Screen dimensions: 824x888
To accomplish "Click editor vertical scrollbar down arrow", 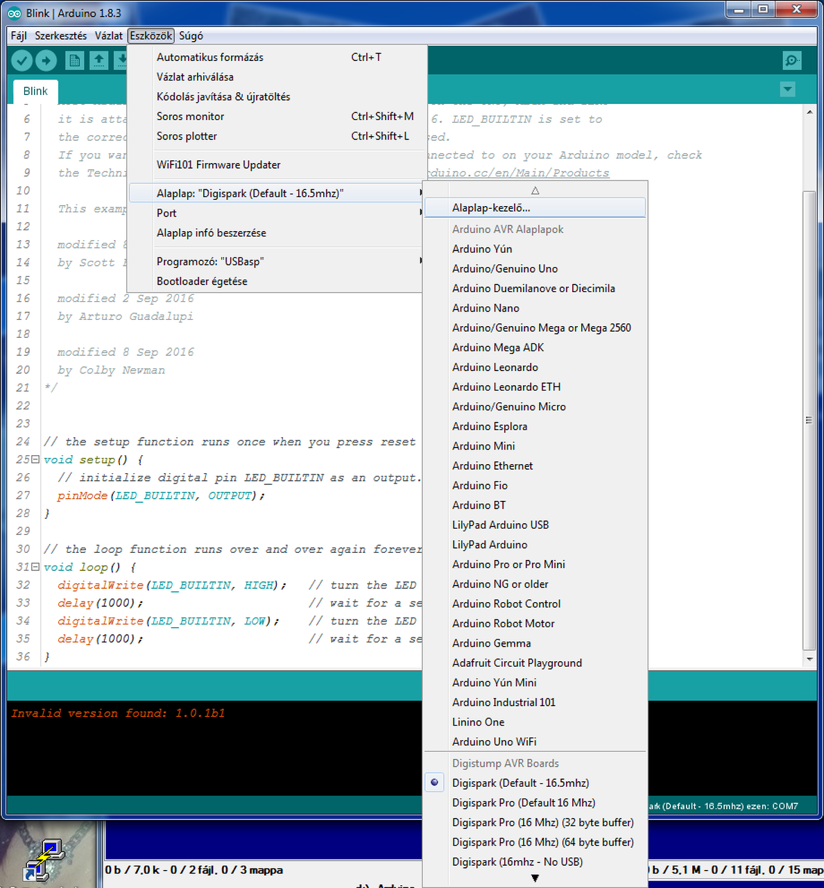I will [x=809, y=658].
